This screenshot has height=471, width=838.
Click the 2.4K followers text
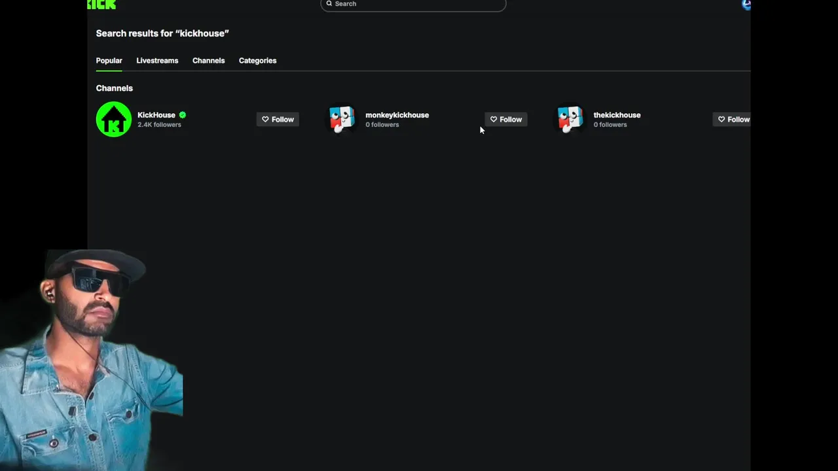[159, 125]
